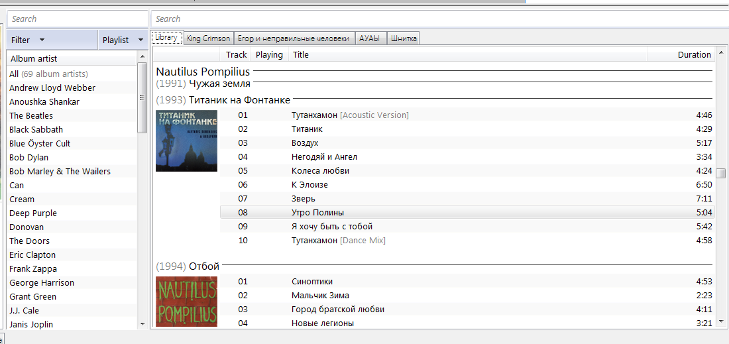The image size is (729, 344).
Task: Select Bob Marley & The Wailers
Action: click(x=72, y=172)
